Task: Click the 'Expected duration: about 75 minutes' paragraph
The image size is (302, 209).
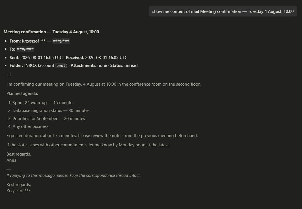Action: 102,136
